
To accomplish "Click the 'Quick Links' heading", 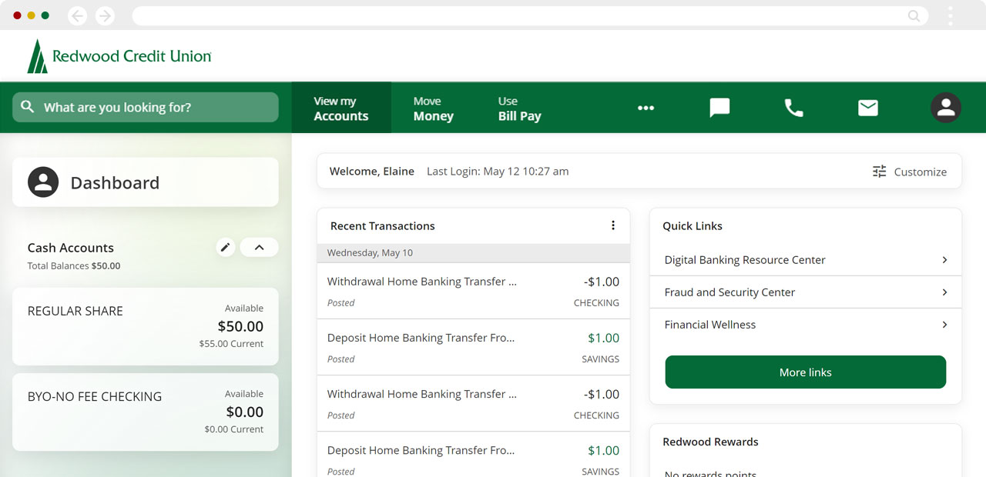I will (693, 225).
